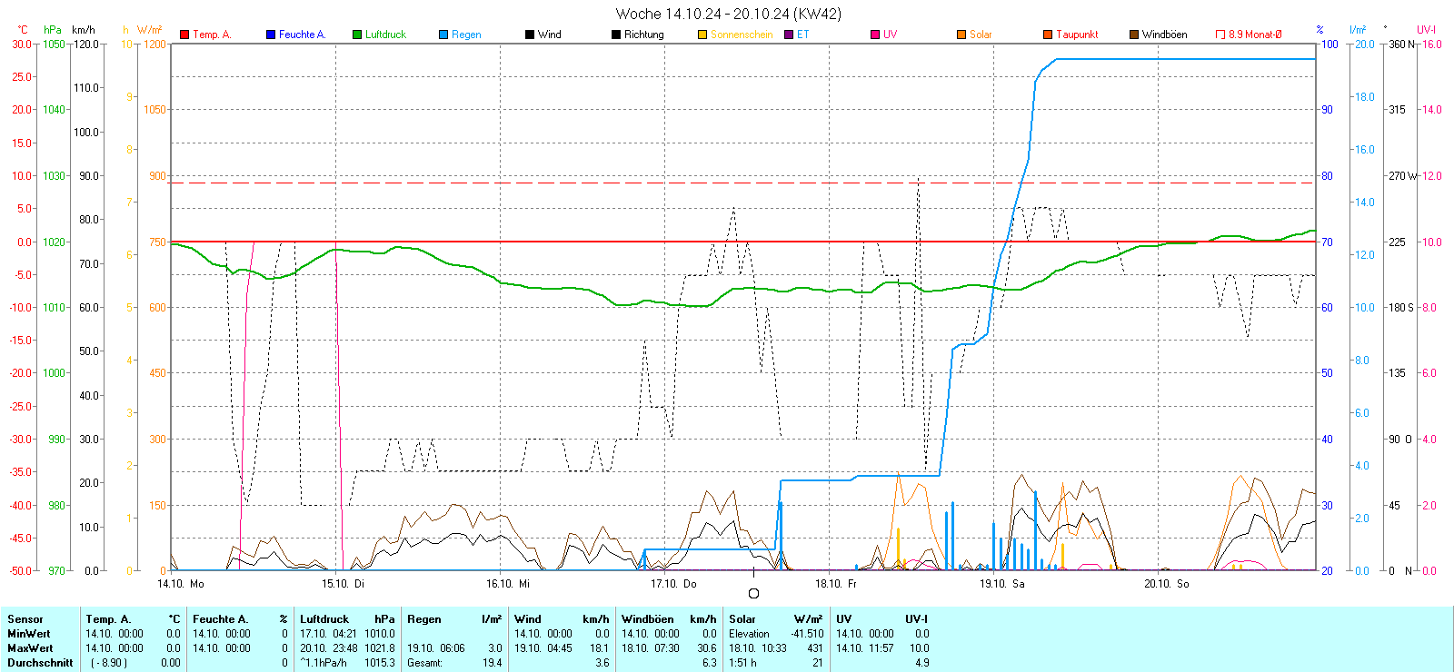The height and width of the screenshot is (672, 1454).
Task: Click the full moon marker below the chart
Action: 753,594
